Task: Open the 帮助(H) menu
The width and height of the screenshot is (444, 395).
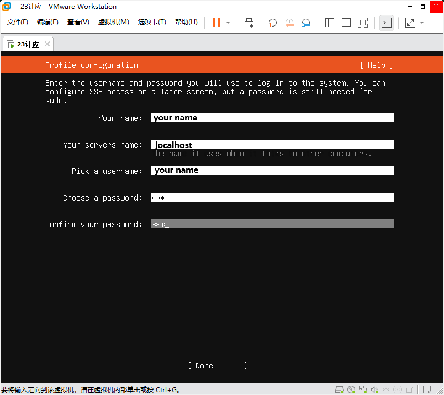Action: [x=186, y=22]
